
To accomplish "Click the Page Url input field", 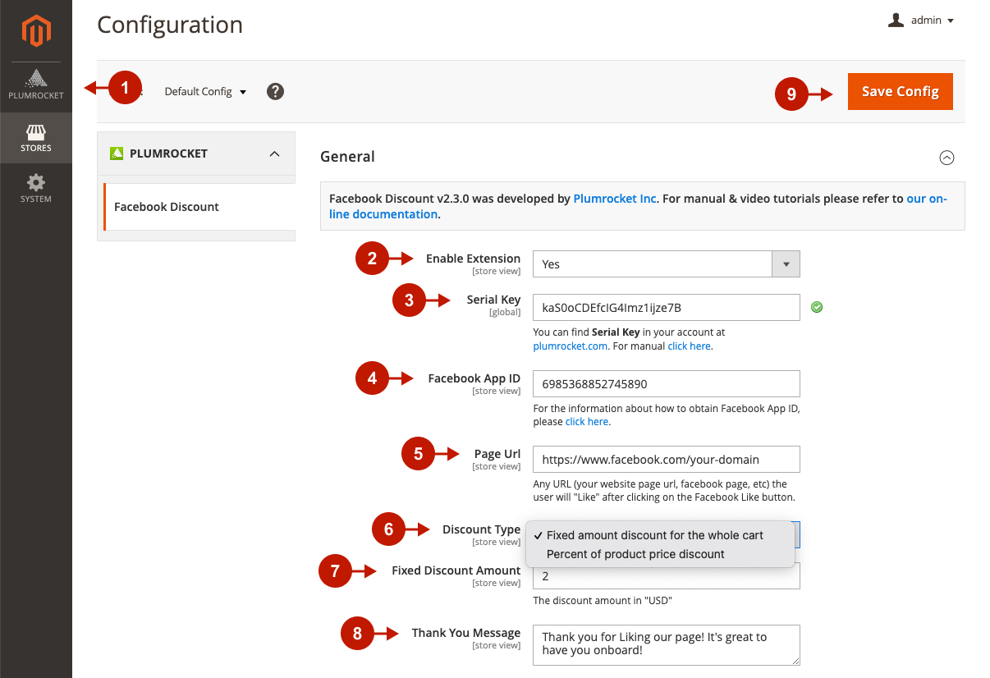I will 666,459.
